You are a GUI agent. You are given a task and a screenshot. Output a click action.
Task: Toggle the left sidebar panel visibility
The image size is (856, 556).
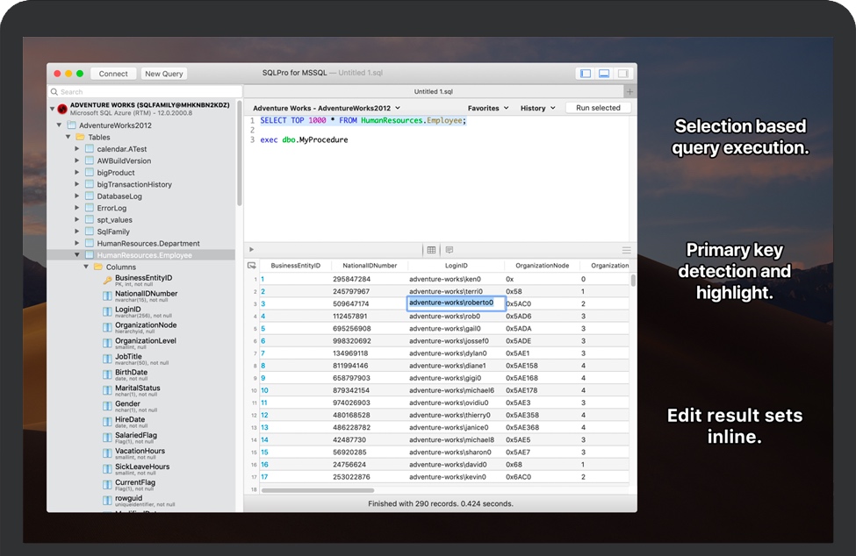[586, 74]
